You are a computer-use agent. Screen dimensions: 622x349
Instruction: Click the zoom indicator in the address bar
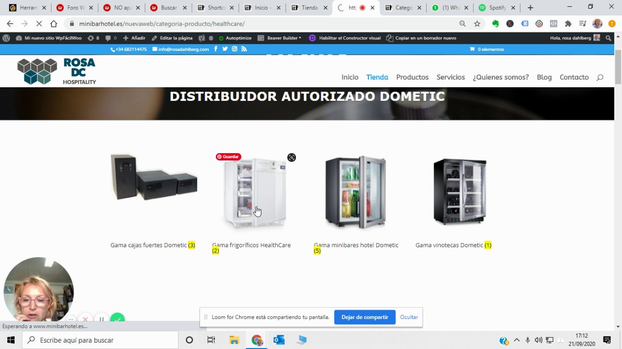[x=463, y=24]
